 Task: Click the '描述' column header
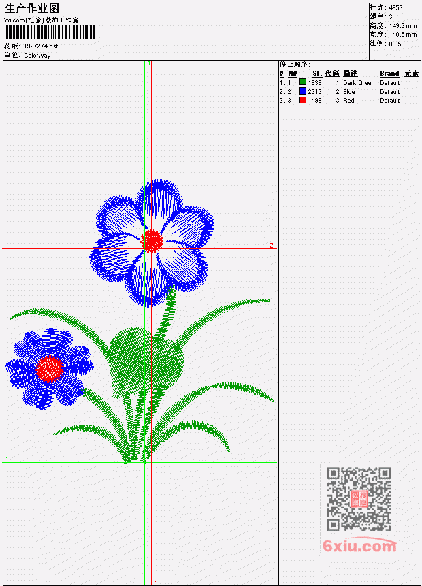[351, 74]
